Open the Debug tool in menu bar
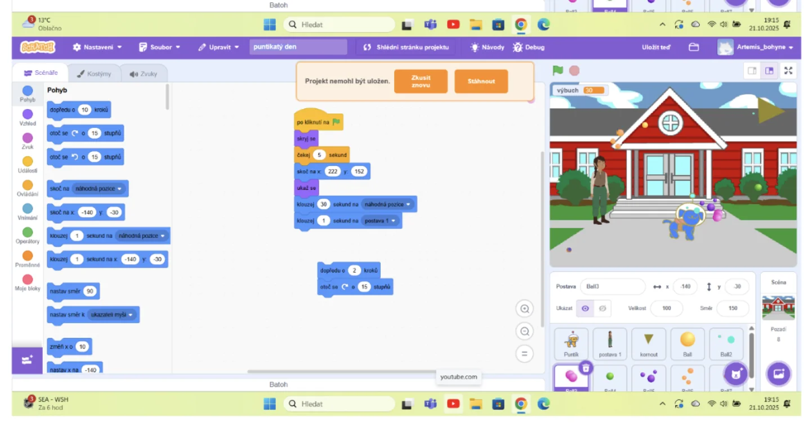 coord(529,47)
